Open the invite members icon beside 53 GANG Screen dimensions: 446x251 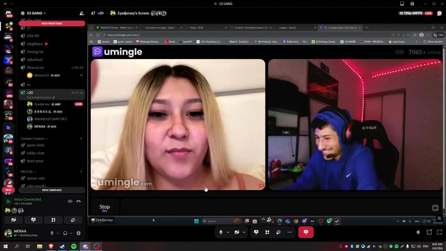(82, 13)
